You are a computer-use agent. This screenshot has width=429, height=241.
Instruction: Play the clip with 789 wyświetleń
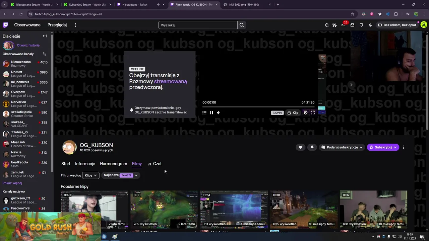[164, 210]
